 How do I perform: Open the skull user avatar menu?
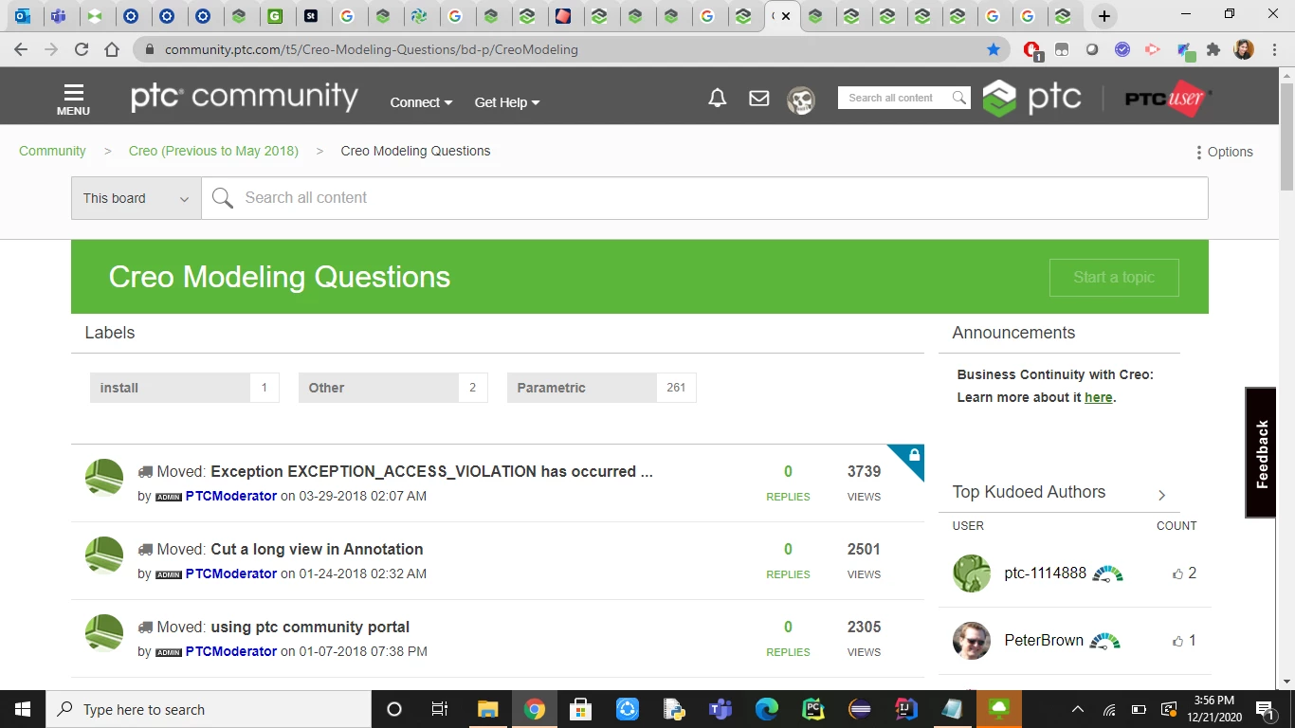801,100
